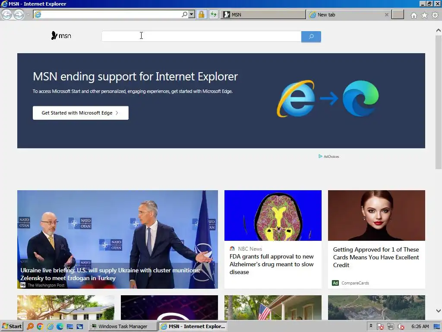This screenshot has height=332, width=442.
Task: Open the woman portrait credit card ad image
Action: (376, 215)
